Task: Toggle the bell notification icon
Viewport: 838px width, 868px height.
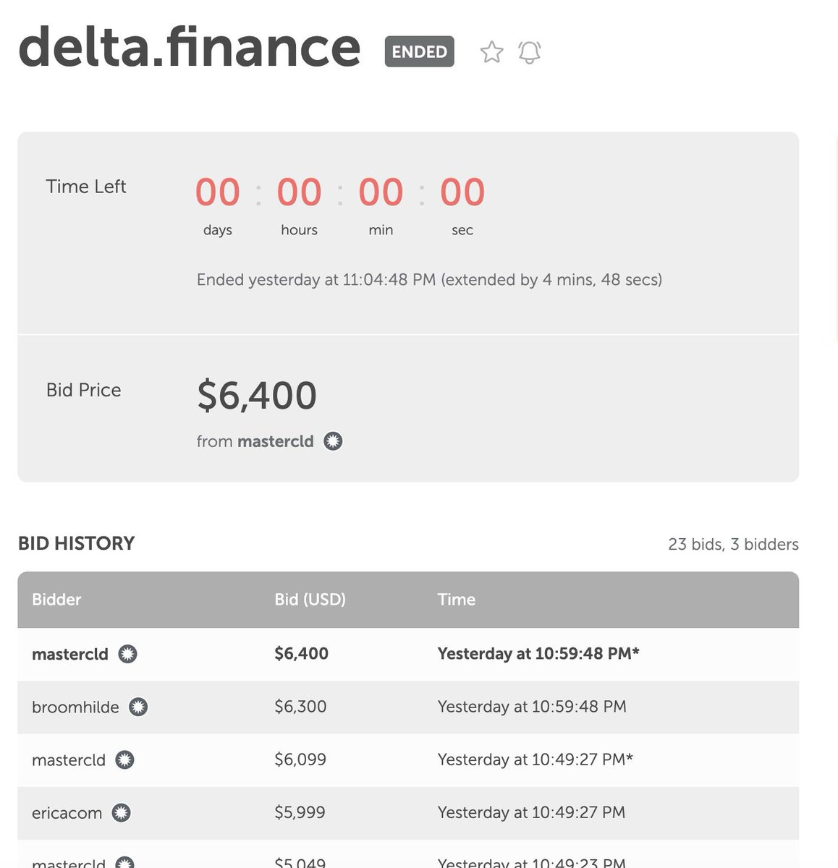Action: (x=530, y=52)
